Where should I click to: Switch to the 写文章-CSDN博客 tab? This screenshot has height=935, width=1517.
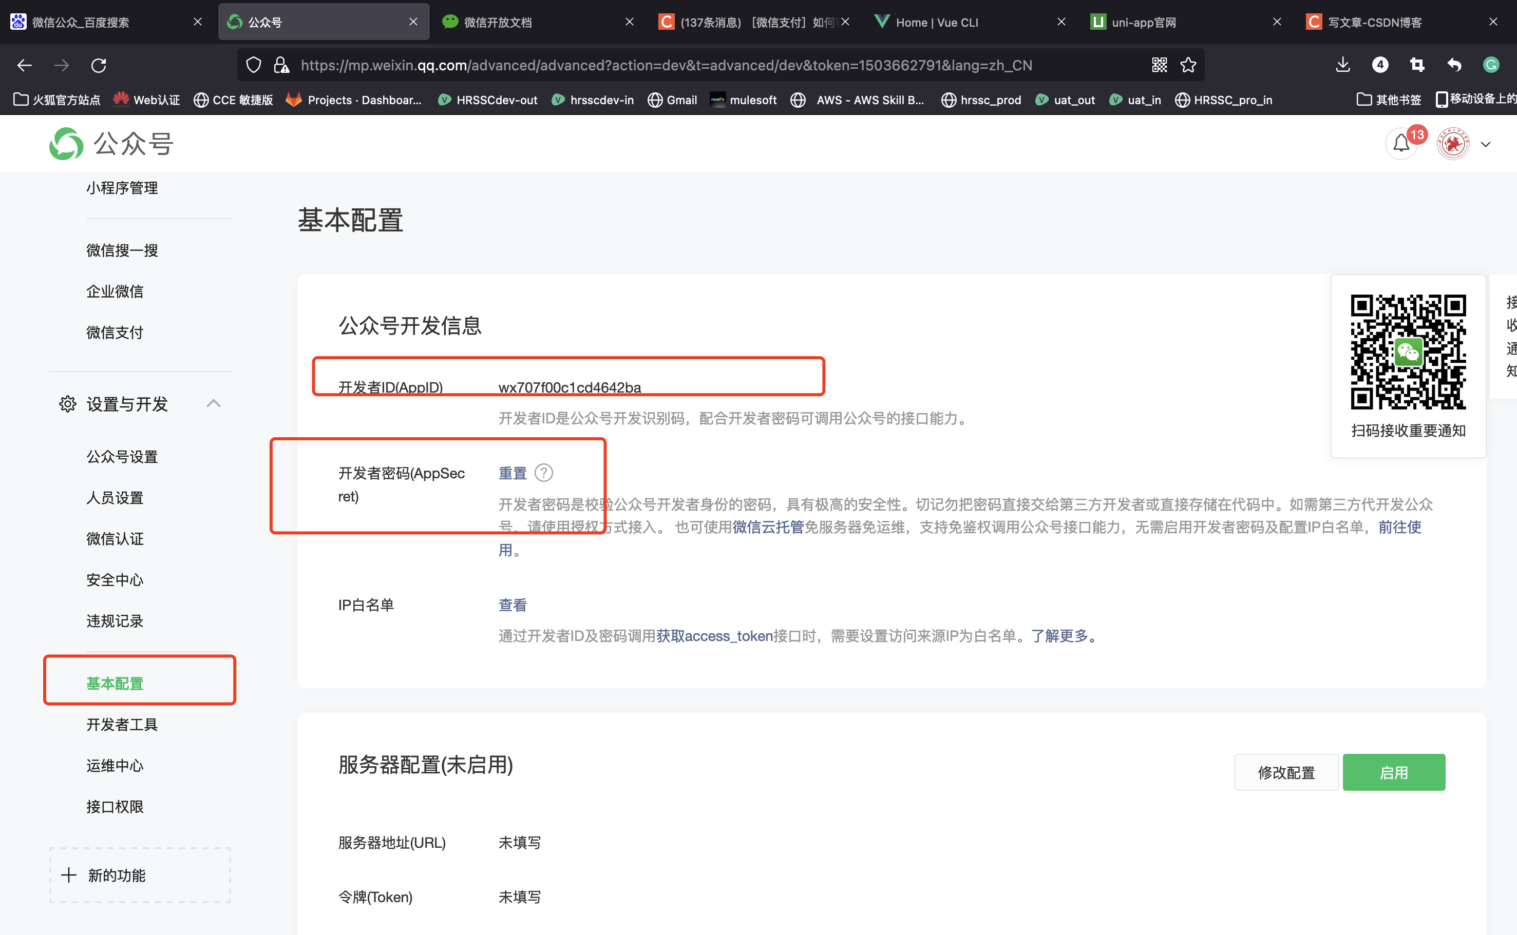point(1402,22)
